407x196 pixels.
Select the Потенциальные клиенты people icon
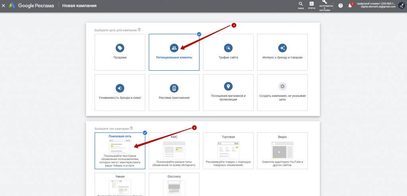pos(174,48)
